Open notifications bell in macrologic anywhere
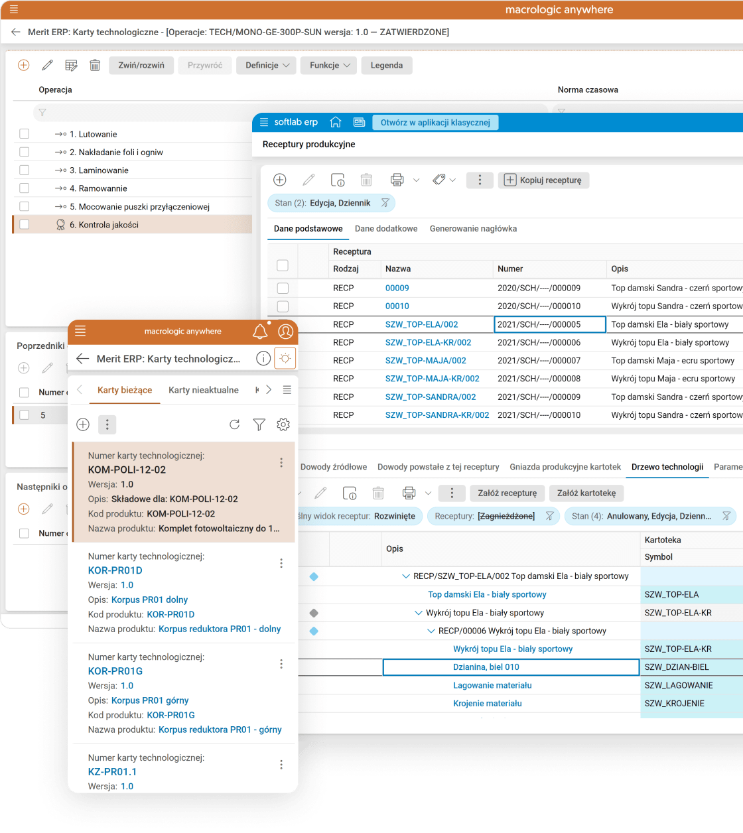This screenshot has height=833, width=743. point(260,332)
